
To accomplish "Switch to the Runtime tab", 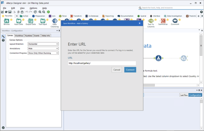I will pos(29,36).
